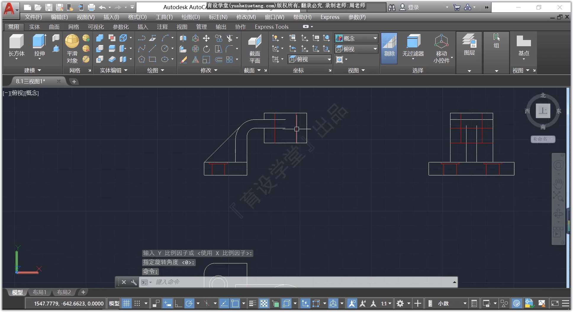Toggle dynamic input in status bar
Viewport: 573px width, 312px height.
(x=168, y=303)
